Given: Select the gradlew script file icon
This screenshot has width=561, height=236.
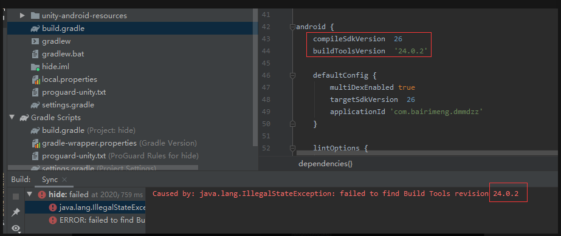Looking at the screenshot, I should 35,41.
